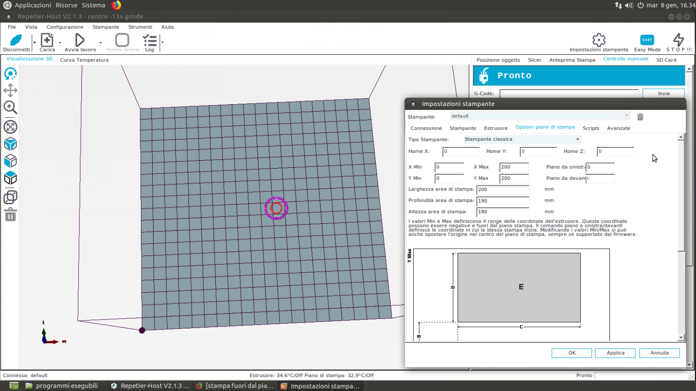The image size is (696, 391).
Task: Open the Vista menu
Action: coord(31,27)
